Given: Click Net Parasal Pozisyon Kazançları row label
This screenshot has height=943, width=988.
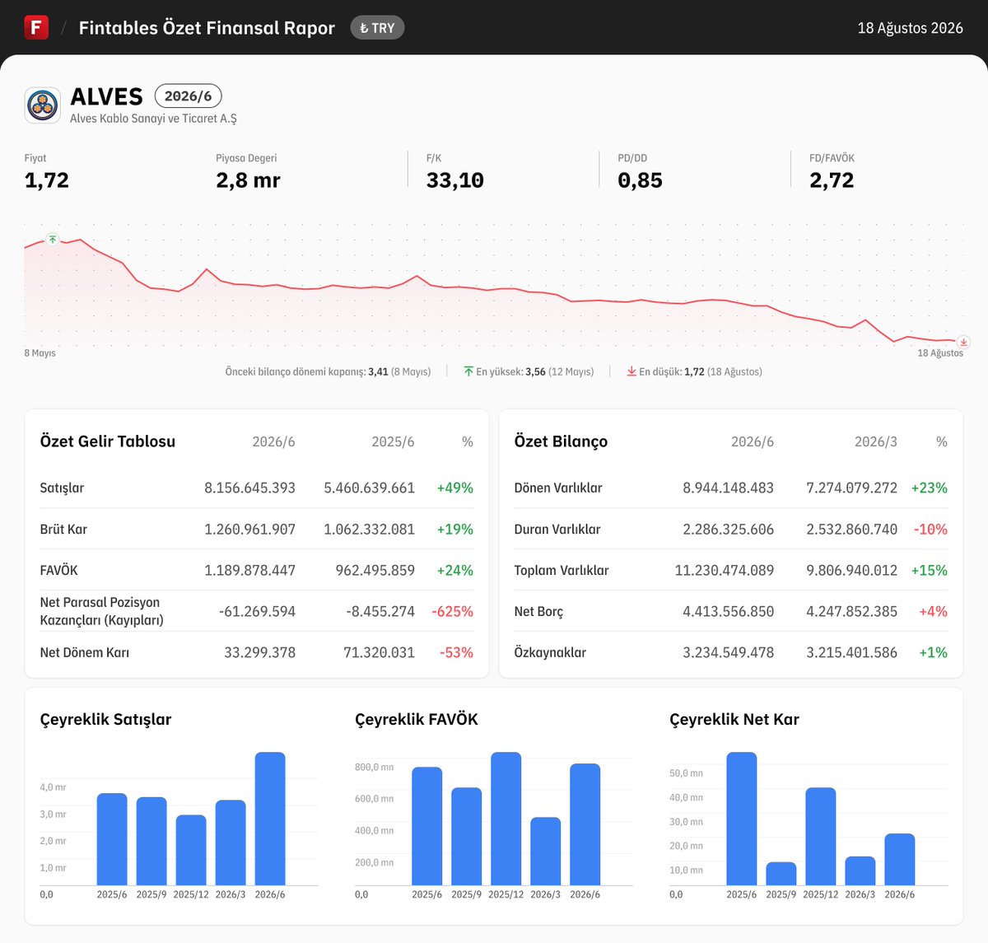Looking at the screenshot, I should (102, 611).
